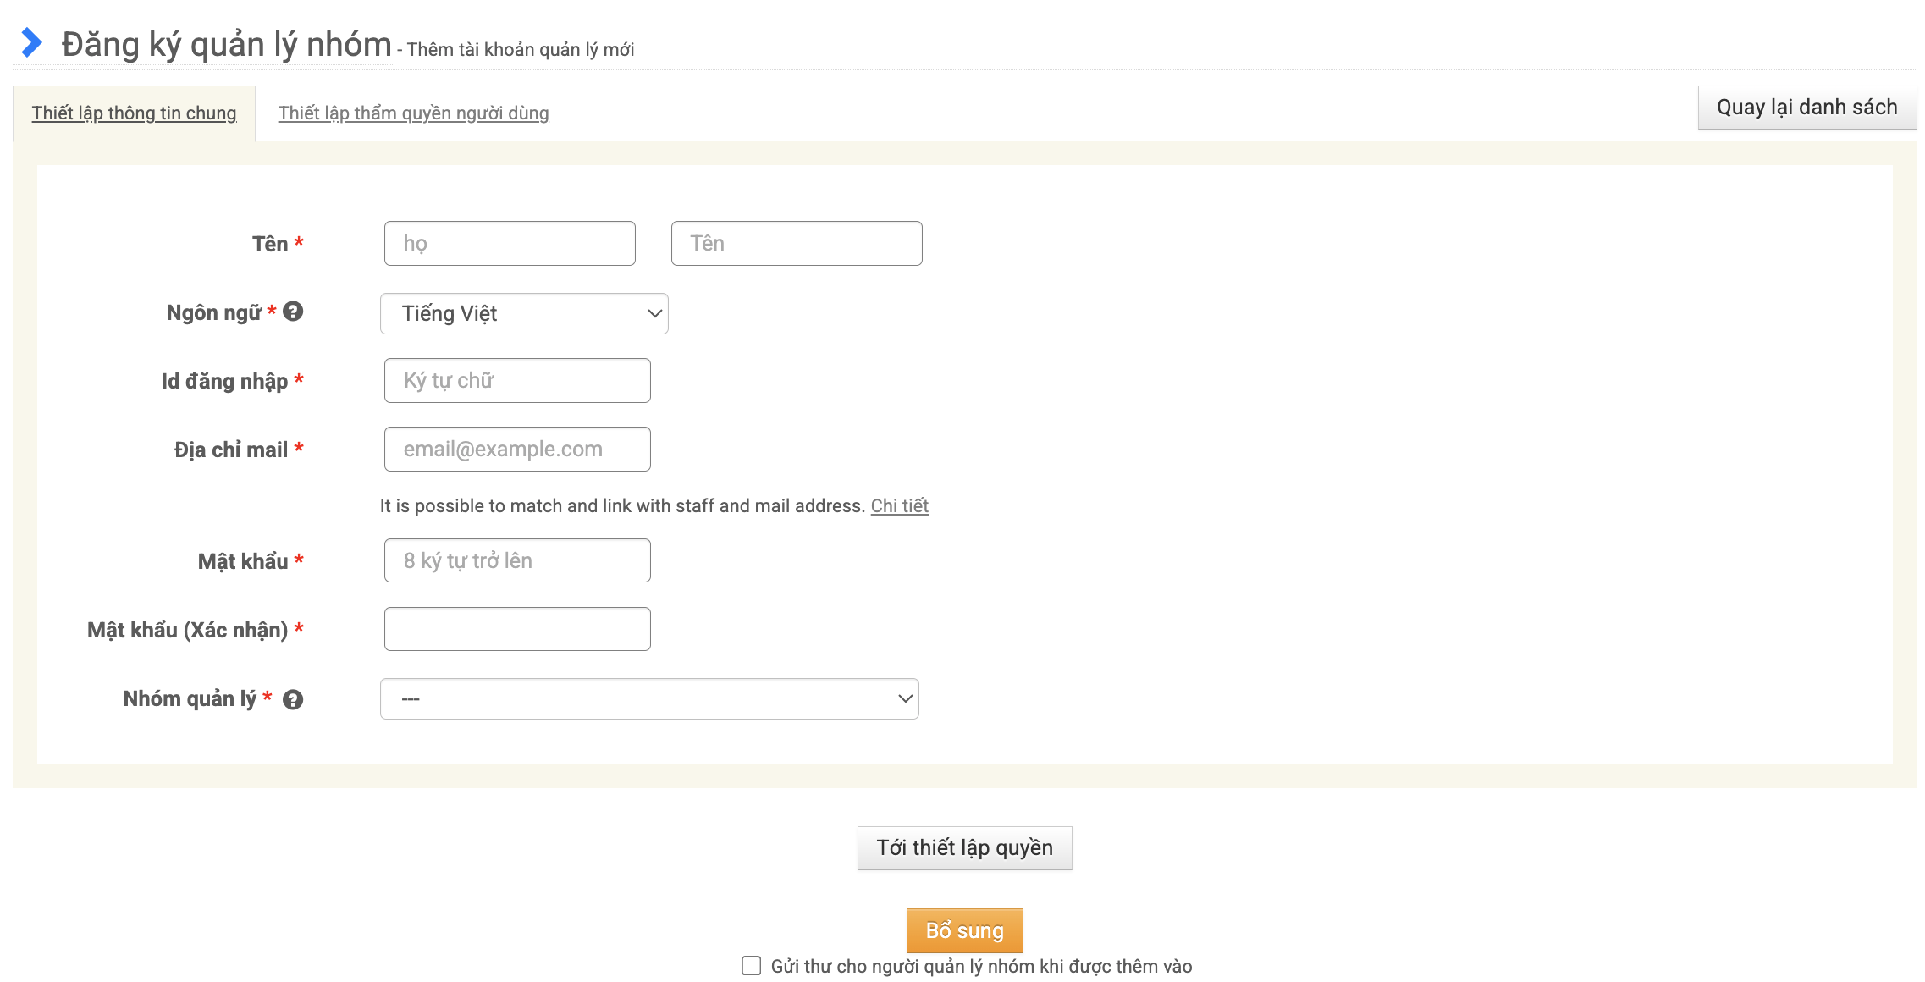
Task: Click the Gửi thư checkbox label text
Action: tap(980, 966)
